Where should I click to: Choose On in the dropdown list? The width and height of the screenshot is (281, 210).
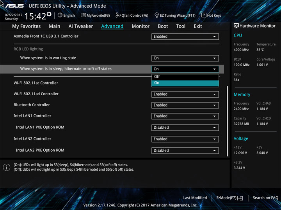(x=185, y=83)
